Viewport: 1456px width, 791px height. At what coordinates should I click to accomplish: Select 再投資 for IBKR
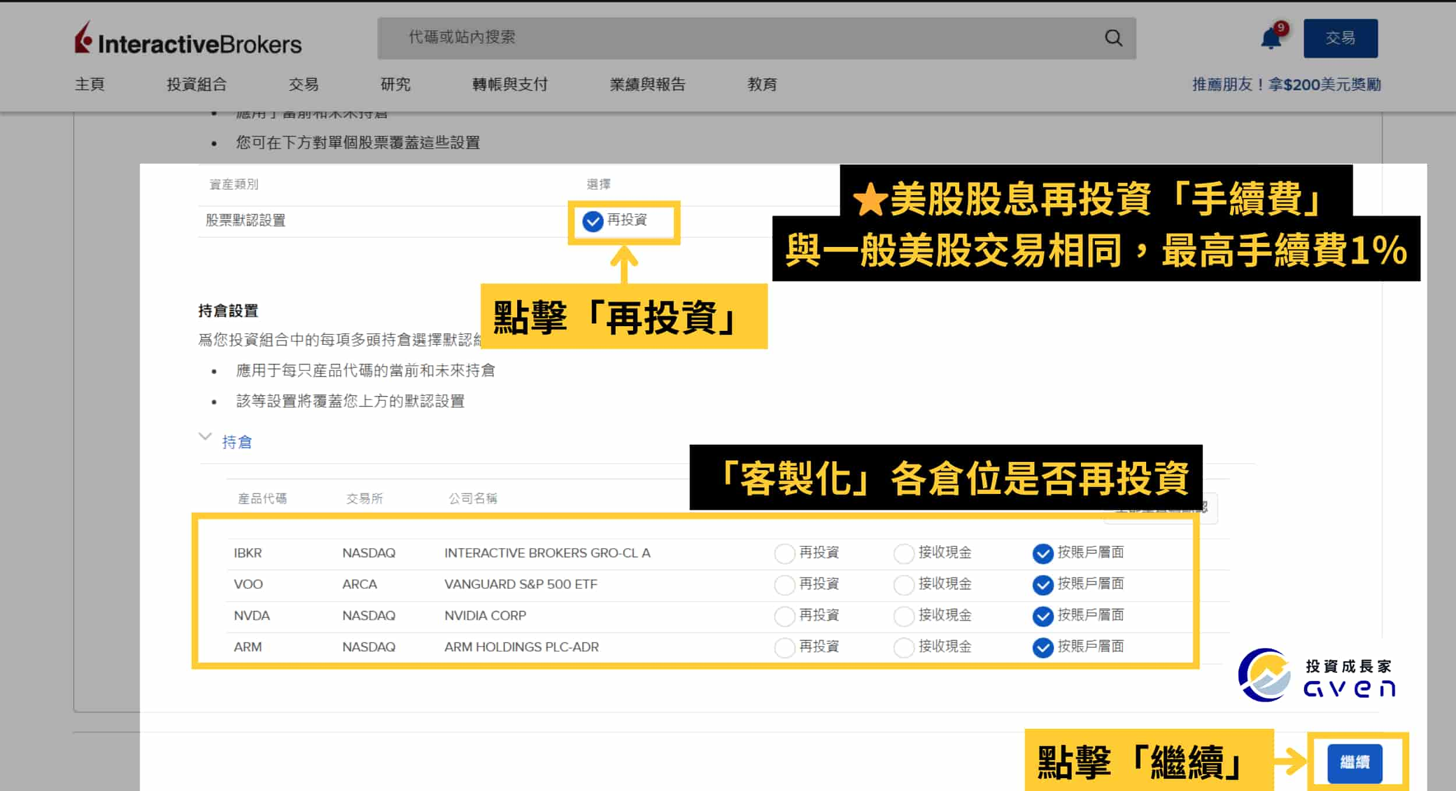(784, 553)
